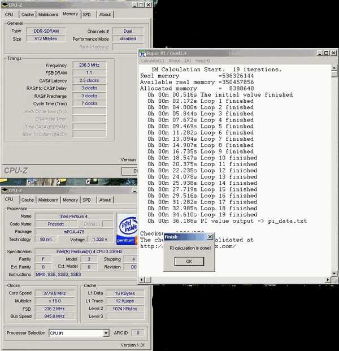Image resolution: width=339 pixels, height=351 pixels.
Task: Select the SPD tab in top CPU-Z window
Action: pos(86,15)
